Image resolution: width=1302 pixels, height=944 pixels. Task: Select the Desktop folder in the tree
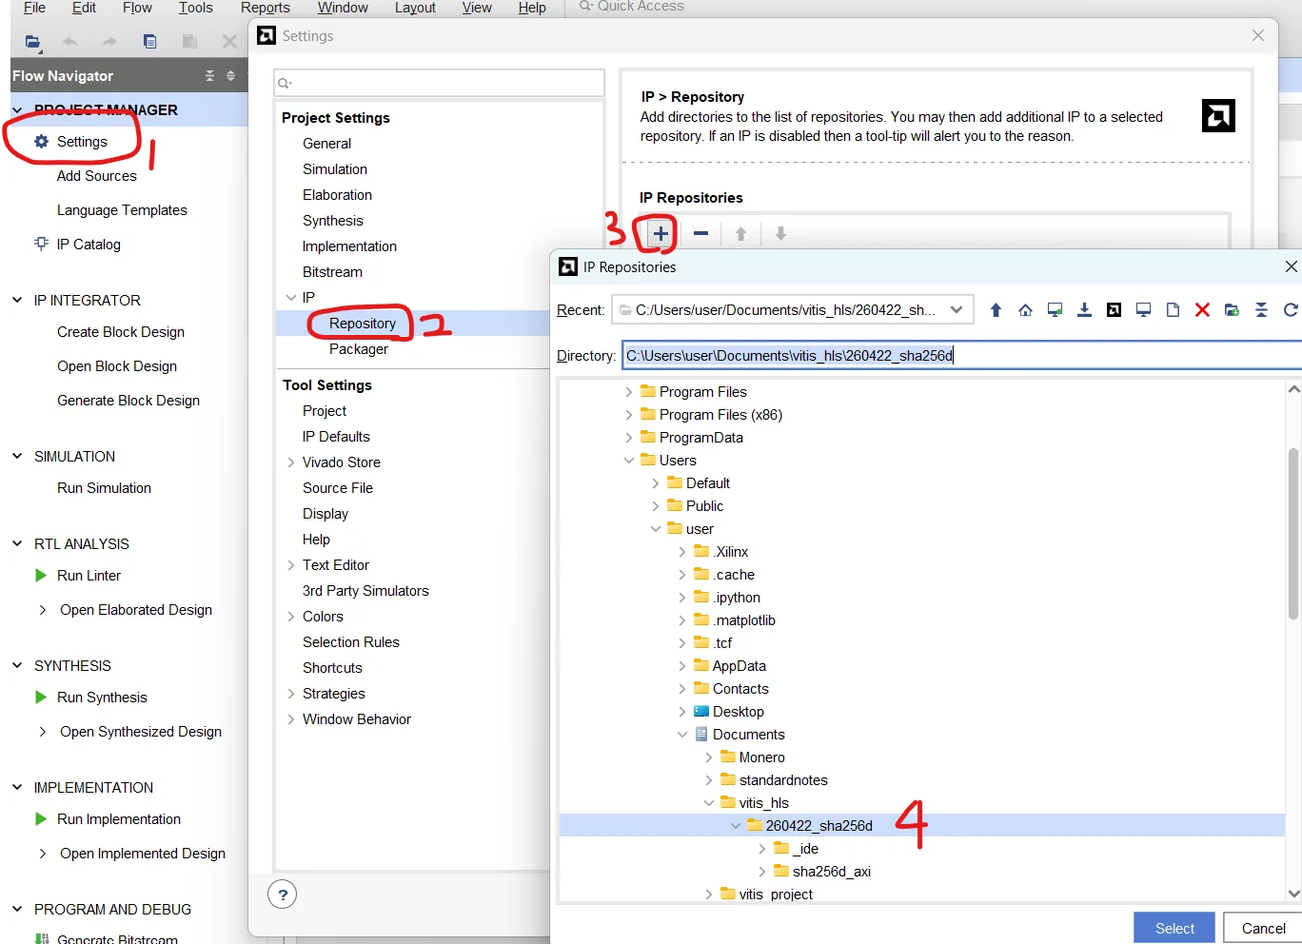(x=738, y=712)
